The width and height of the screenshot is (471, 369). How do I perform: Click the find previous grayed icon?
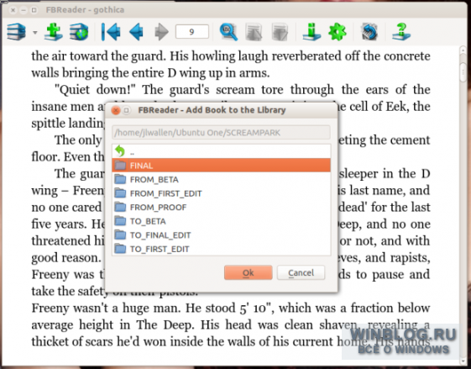[x=254, y=32]
